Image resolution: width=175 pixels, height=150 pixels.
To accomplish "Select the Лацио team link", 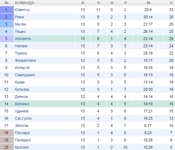I will click(20, 31).
